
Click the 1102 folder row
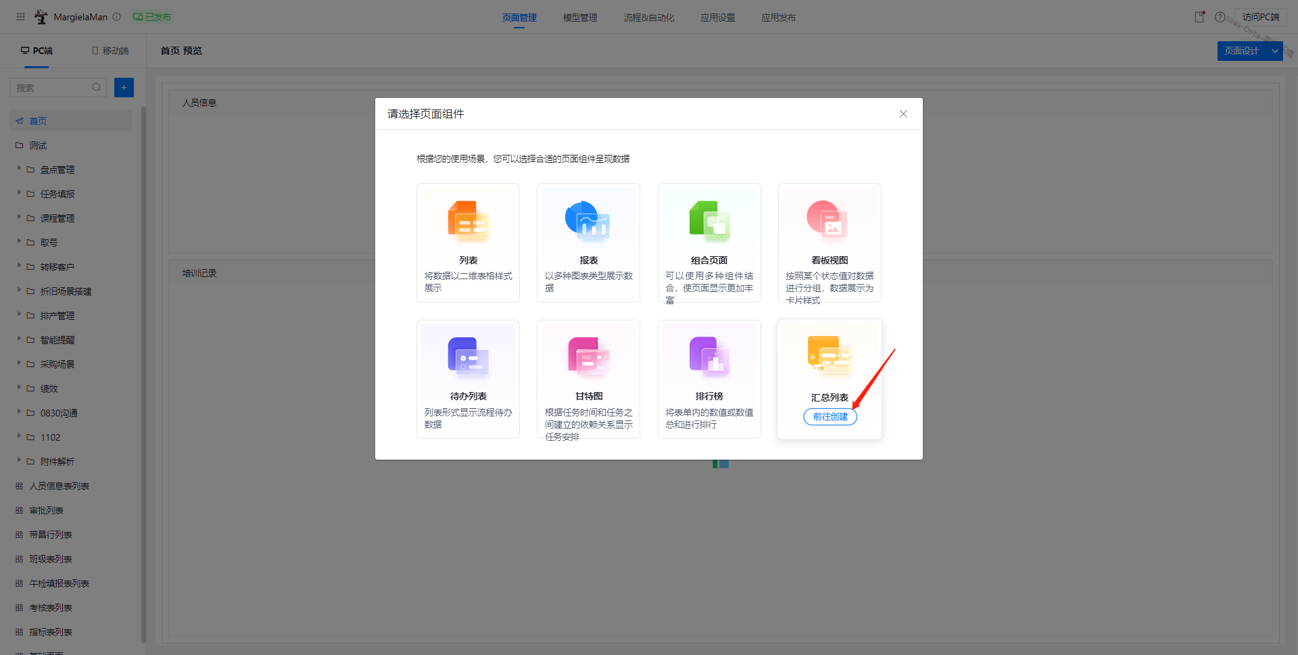pyautogui.click(x=71, y=437)
